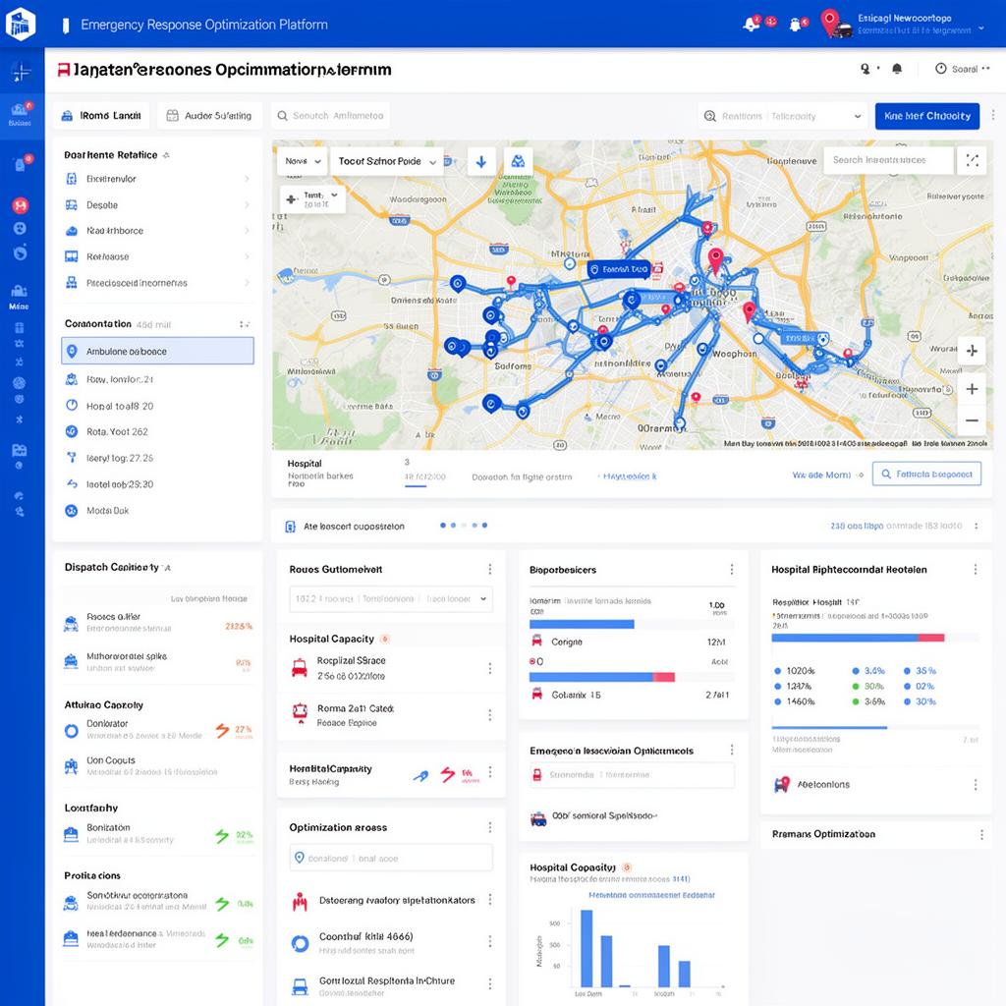Toggle fullscreen map view icon
This screenshot has width=1006, height=1006.
coord(972,160)
